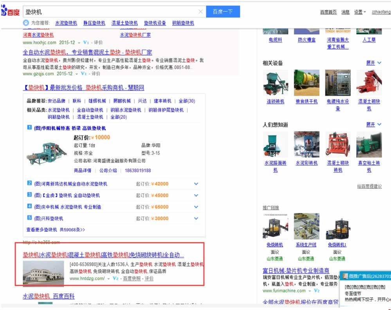
Task: Click the 百度一下 search button
Action: point(223,12)
